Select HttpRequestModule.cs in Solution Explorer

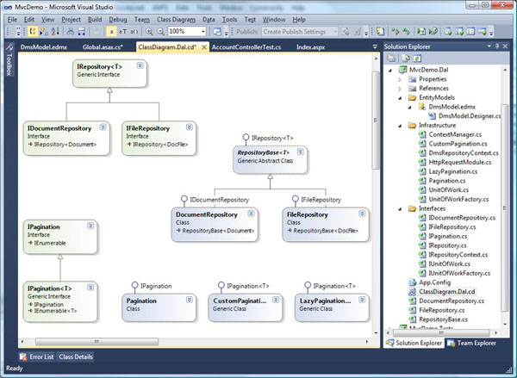pos(459,162)
